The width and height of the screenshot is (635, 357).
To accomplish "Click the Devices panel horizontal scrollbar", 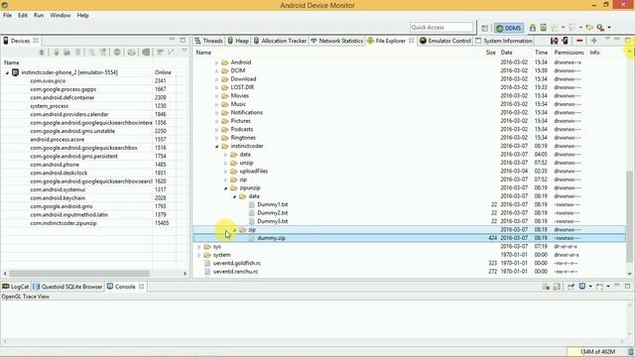I will [x=79, y=274].
